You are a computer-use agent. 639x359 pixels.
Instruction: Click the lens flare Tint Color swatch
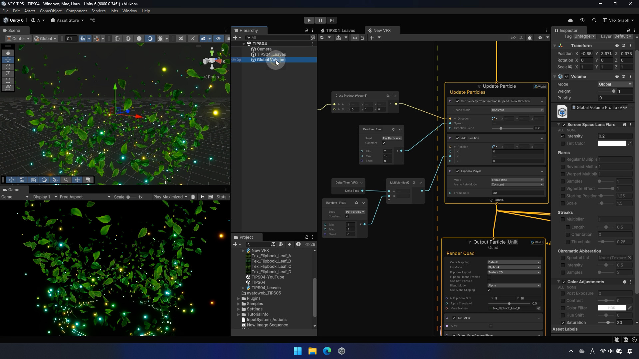coord(612,144)
